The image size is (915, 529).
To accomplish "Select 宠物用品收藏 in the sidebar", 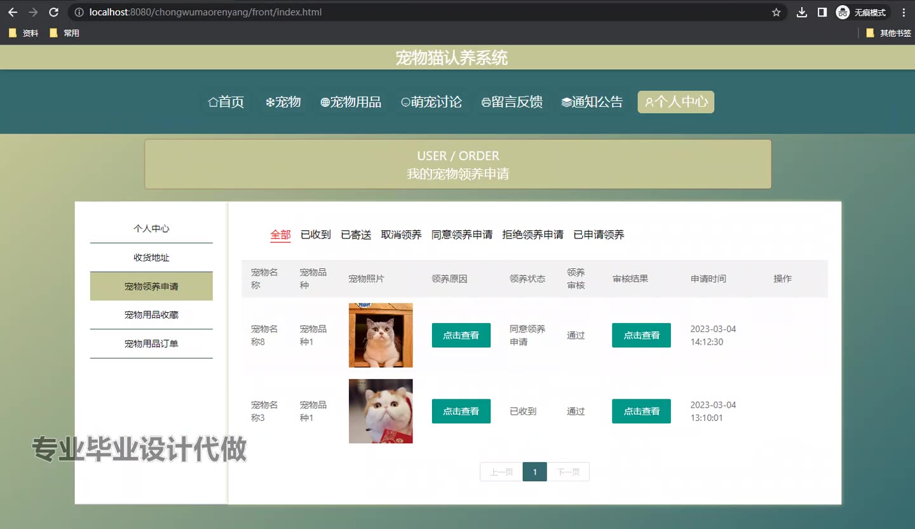I will point(151,315).
